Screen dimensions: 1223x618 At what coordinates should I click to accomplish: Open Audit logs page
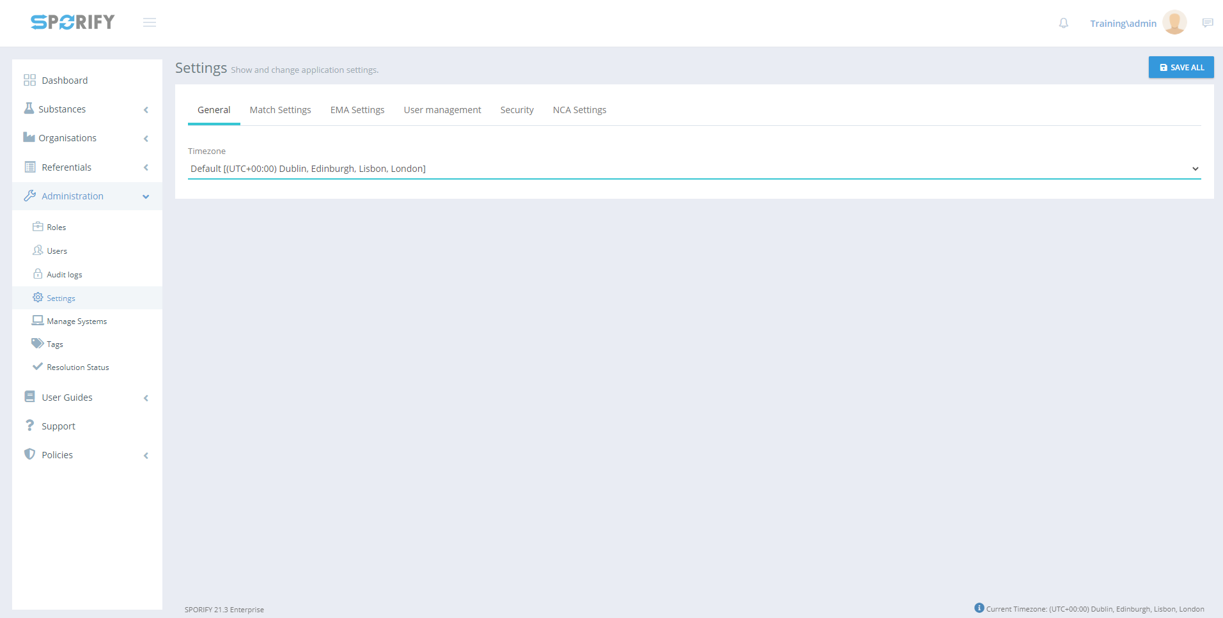[x=64, y=275]
